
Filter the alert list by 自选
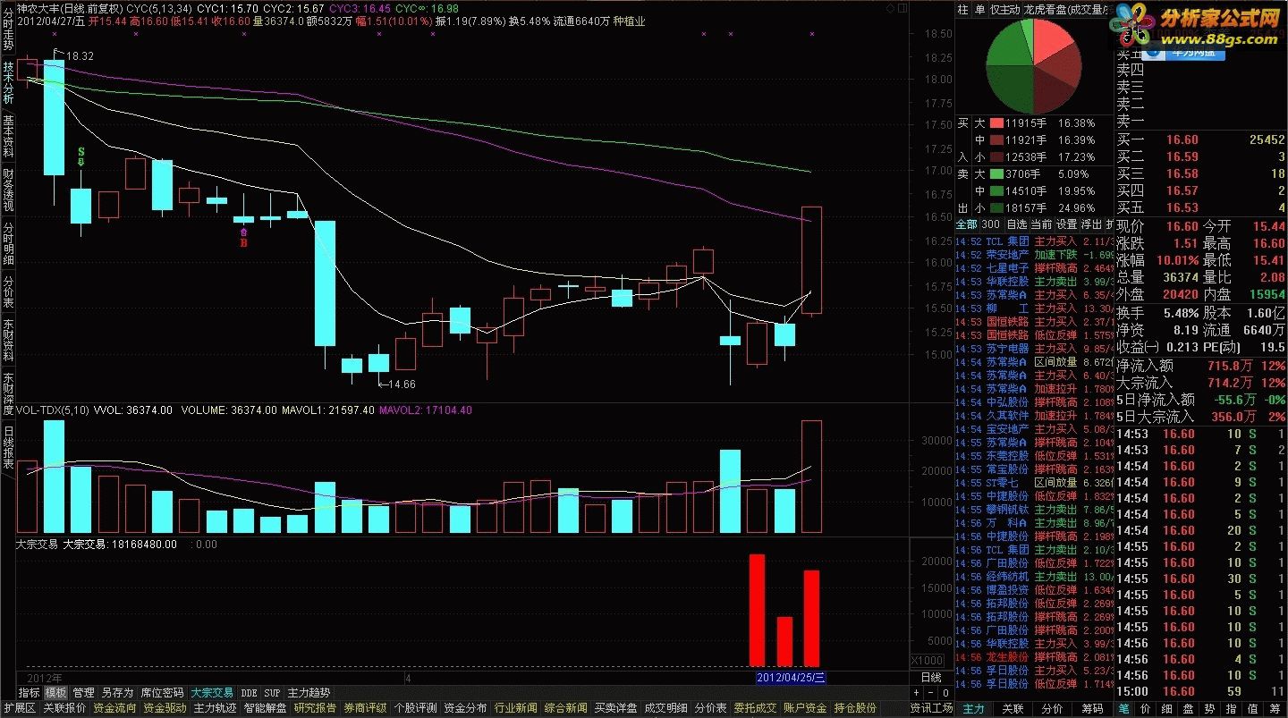click(x=1017, y=224)
